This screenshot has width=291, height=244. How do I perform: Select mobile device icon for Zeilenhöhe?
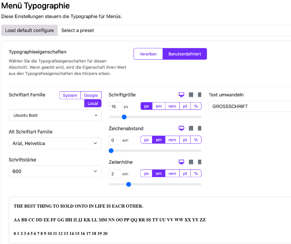click(x=199, y=162)
